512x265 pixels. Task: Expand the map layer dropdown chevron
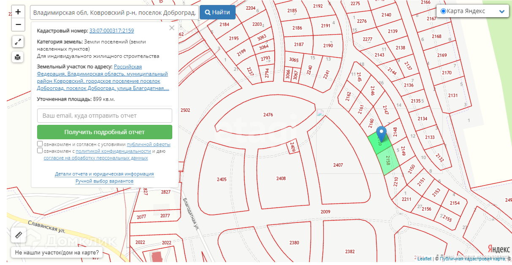point(502,11)
